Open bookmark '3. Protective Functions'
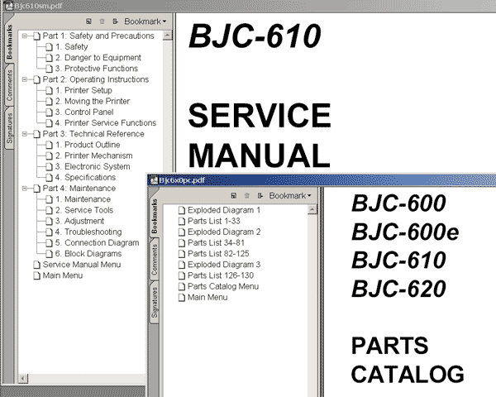The image size is (496, 397). pos(97,69)
